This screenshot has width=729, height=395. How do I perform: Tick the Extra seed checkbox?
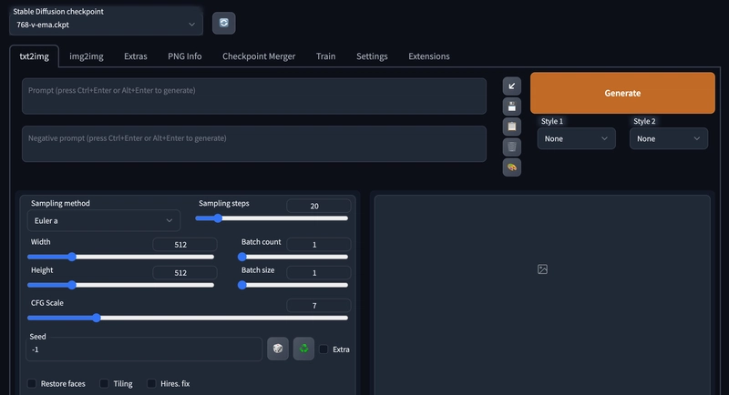point(323,349)
